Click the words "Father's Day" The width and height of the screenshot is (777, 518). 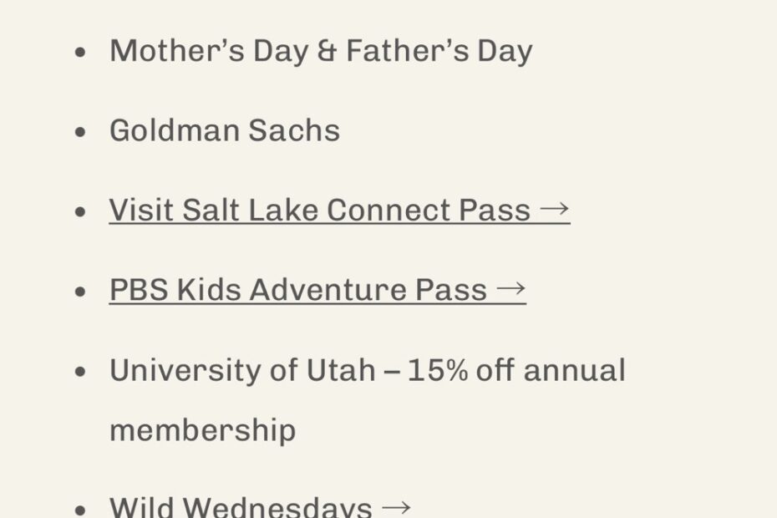439,51
